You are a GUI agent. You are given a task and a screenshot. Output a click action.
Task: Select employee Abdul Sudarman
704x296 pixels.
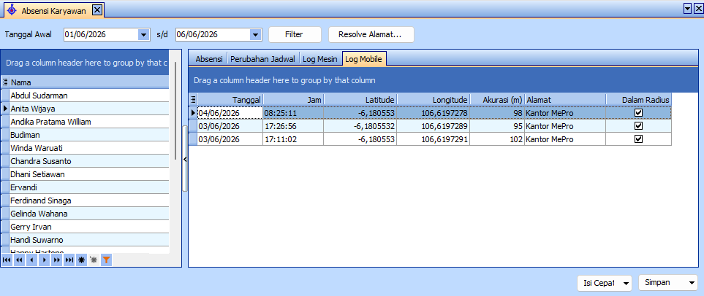tap(89, 96)
